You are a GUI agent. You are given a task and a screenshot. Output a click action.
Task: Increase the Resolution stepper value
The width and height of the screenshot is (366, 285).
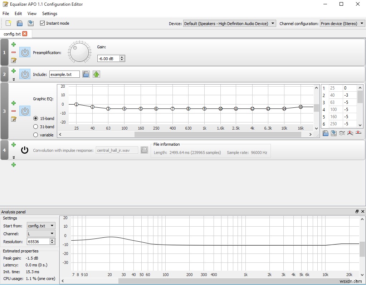tap(52, 240)
